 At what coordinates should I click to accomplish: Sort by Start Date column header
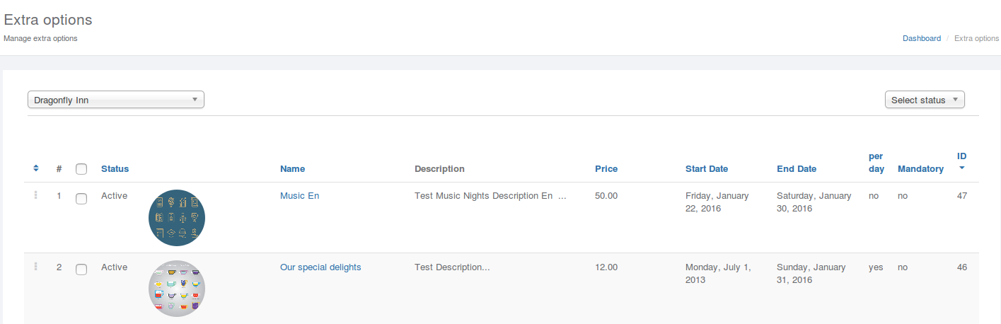[707, 168]
